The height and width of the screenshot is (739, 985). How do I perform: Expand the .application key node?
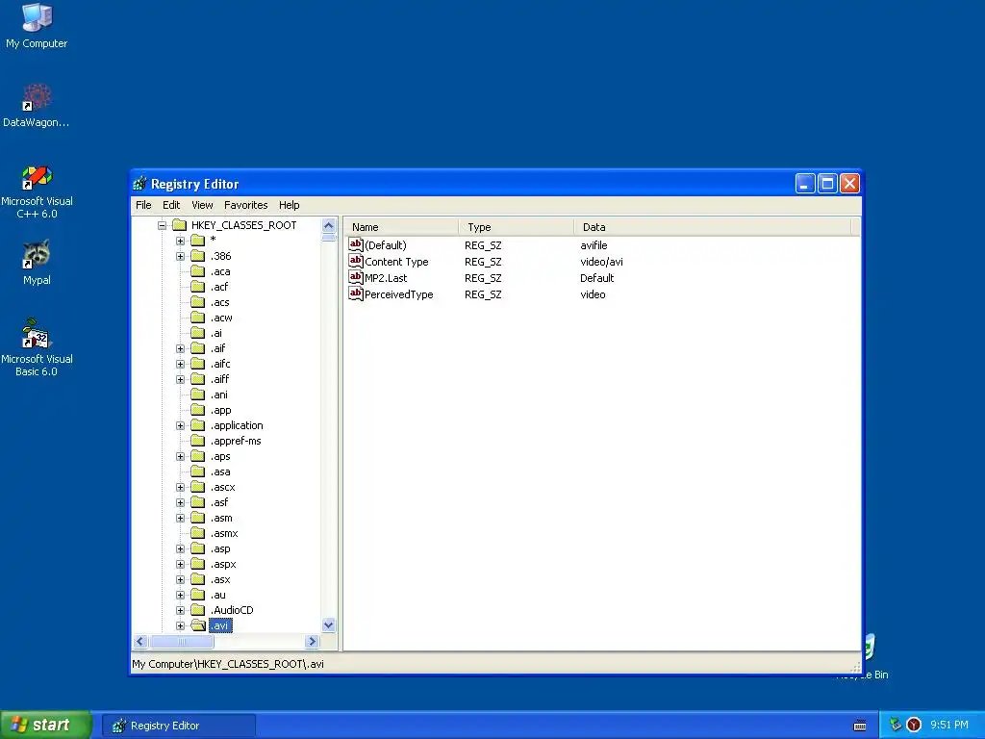coord(180,425)
